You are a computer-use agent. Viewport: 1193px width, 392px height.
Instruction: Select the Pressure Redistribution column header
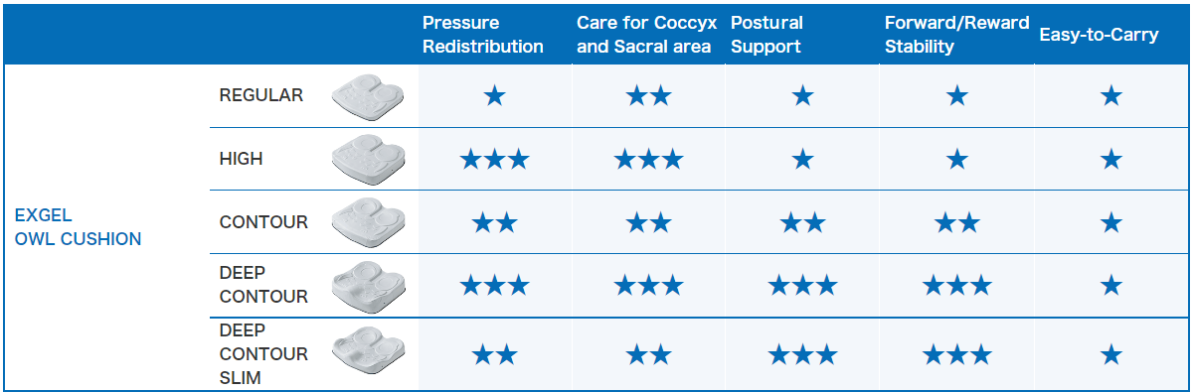coord(483,35)
